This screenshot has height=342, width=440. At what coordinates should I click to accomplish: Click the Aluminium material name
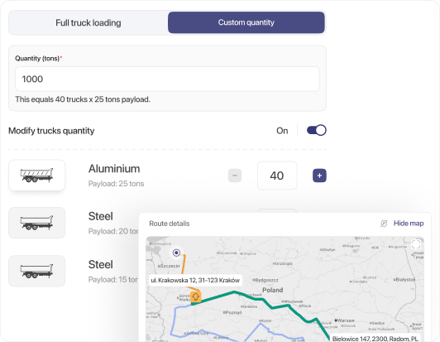[114, 169]
